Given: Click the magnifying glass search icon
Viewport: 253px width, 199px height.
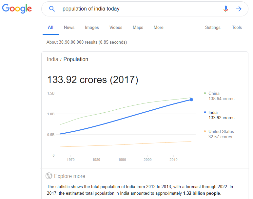Looking at the screenshot, I should [x=52, y=9].
